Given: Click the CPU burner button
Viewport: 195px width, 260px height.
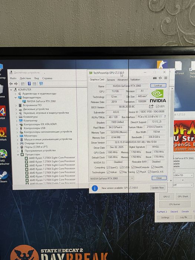Looking at the screenshot, I should click(x=175, y=204).
